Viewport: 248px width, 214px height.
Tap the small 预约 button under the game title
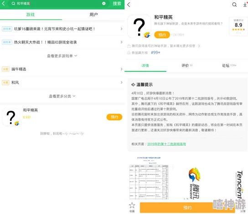[162, 35]
